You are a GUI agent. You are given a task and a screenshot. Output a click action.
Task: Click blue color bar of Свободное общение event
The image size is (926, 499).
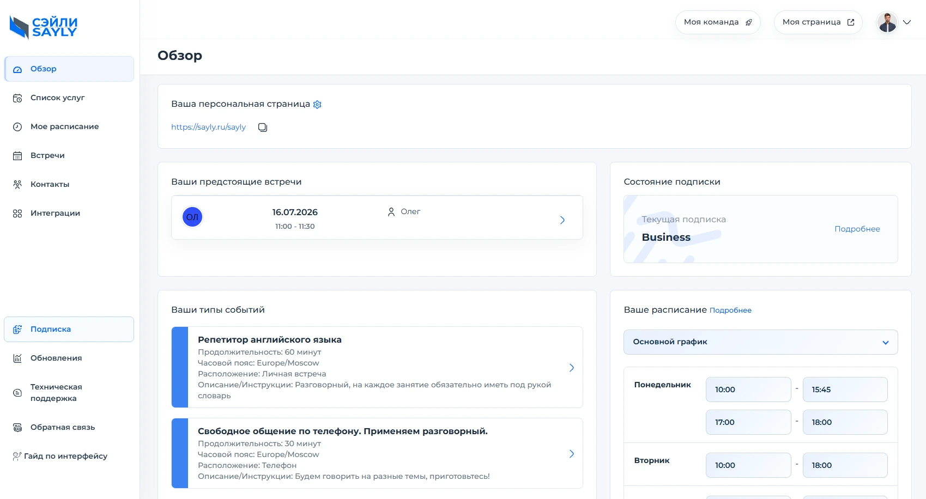(180, 453)
